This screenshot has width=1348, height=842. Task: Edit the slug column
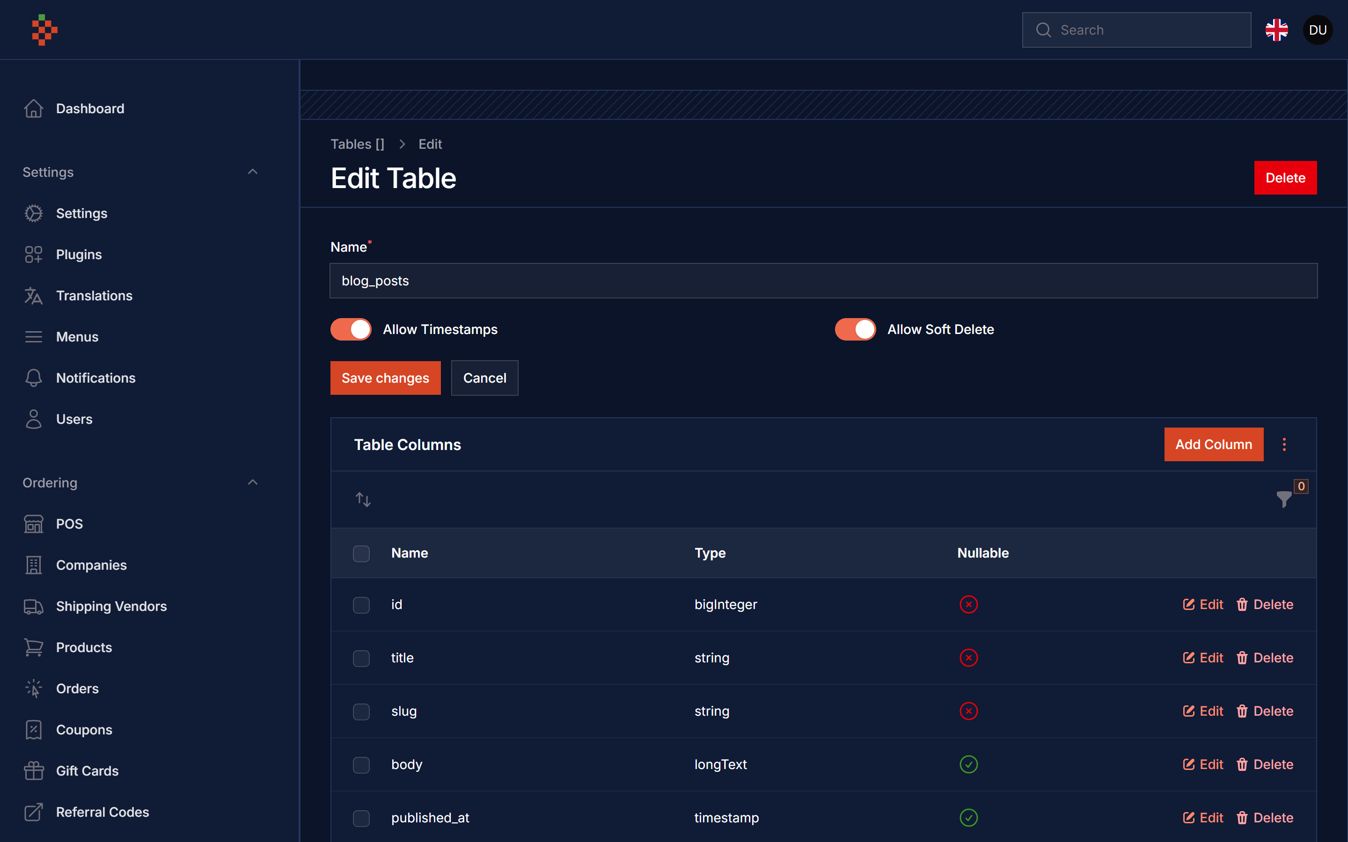1203,711
